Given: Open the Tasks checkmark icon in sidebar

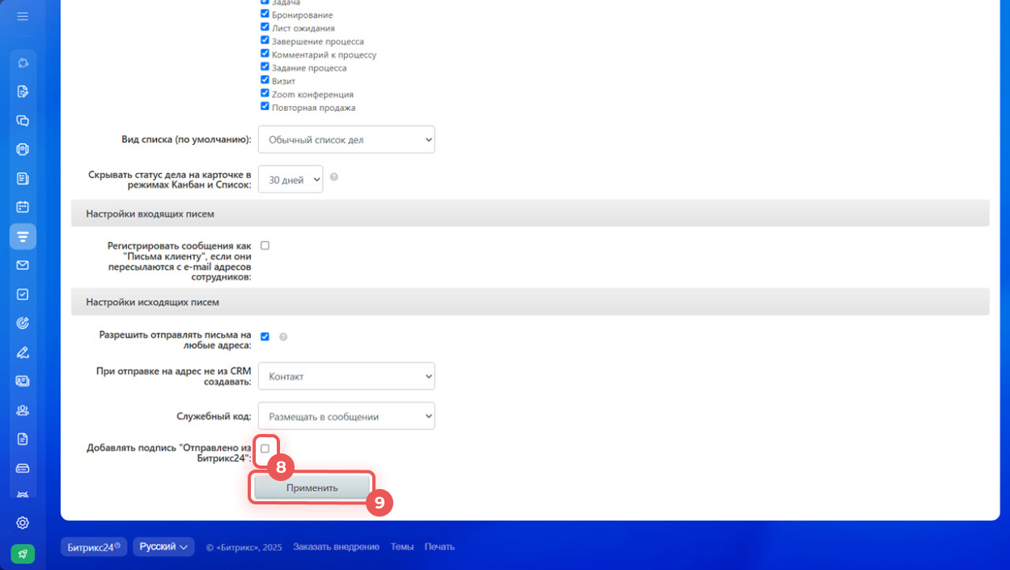Looking at the screenshot, I should pos(23,295).
